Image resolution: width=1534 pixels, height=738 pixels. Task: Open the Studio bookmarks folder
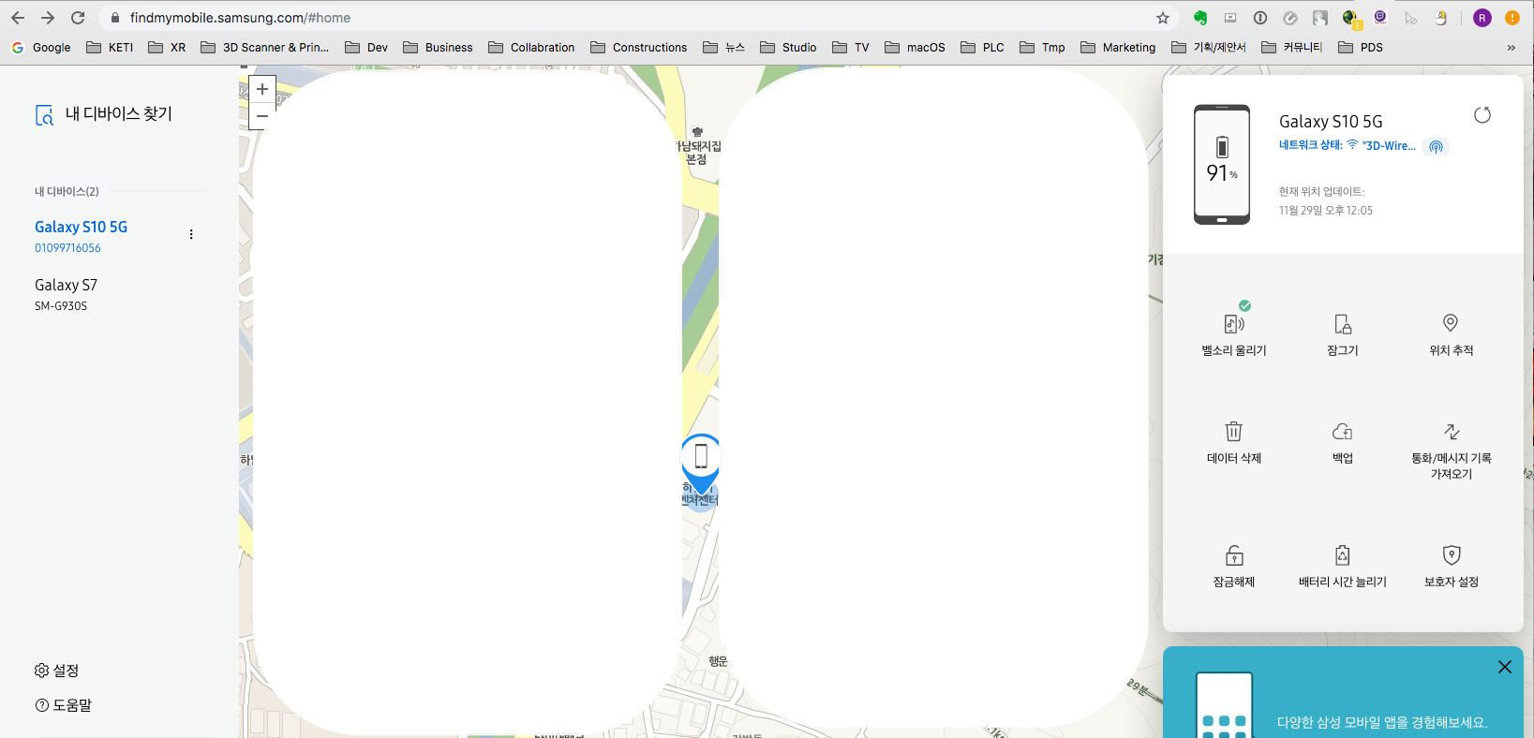[x=788, y=48]
